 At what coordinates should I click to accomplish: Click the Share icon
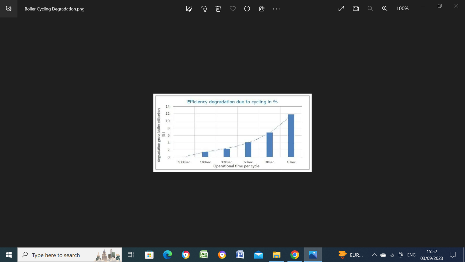tap(262, 9)
